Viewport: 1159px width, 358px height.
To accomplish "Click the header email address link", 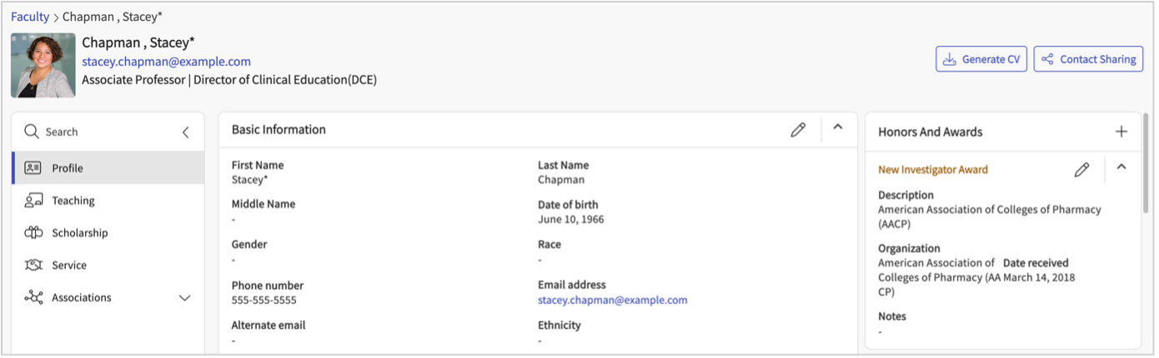I will [166, 62].
